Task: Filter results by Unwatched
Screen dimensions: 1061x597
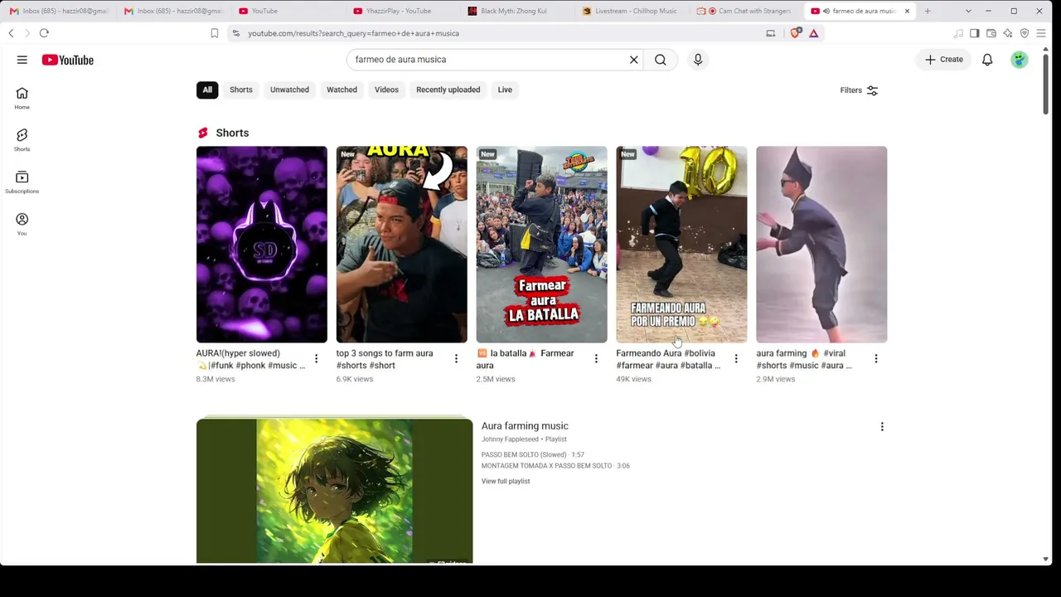Action: pyautogui.click(x=289, y=90)
